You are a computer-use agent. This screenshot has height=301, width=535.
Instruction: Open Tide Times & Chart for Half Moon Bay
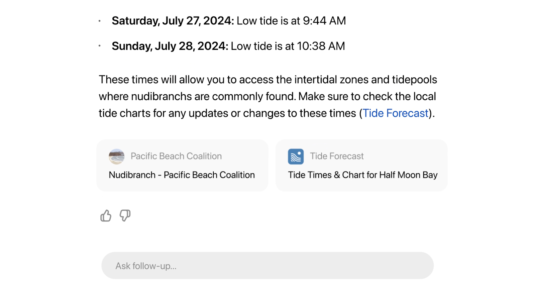click(363, 175)
